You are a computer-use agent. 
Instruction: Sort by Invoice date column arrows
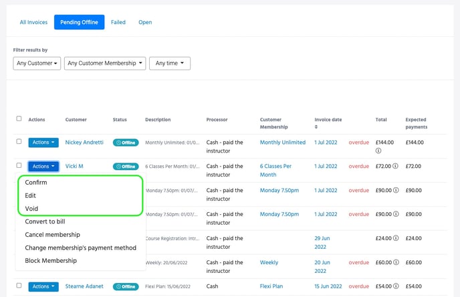(317, 127)
